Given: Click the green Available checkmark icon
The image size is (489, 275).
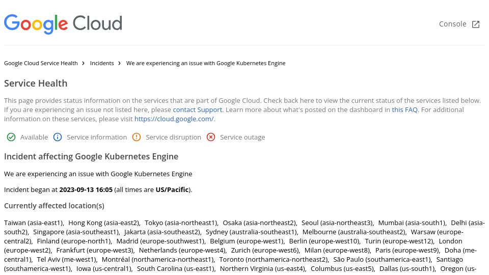Looking at the screenshot, I should 11,137.
